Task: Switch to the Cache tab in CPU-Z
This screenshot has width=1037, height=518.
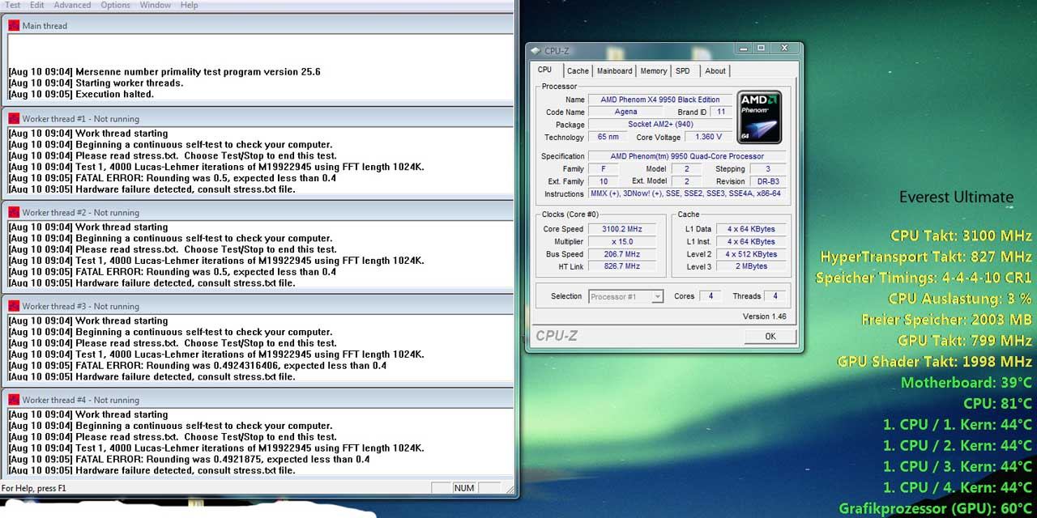Action: point(578,71)
